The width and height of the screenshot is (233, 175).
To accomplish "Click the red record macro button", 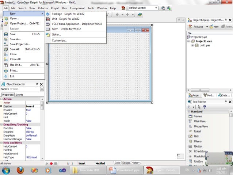I will click(51, 163).
